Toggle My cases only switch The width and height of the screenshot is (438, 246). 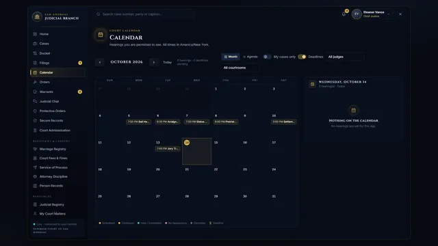coord(267,57)
